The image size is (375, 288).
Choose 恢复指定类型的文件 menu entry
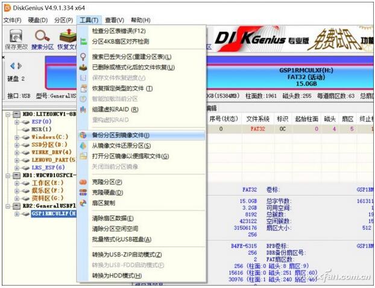coord(142,88)
